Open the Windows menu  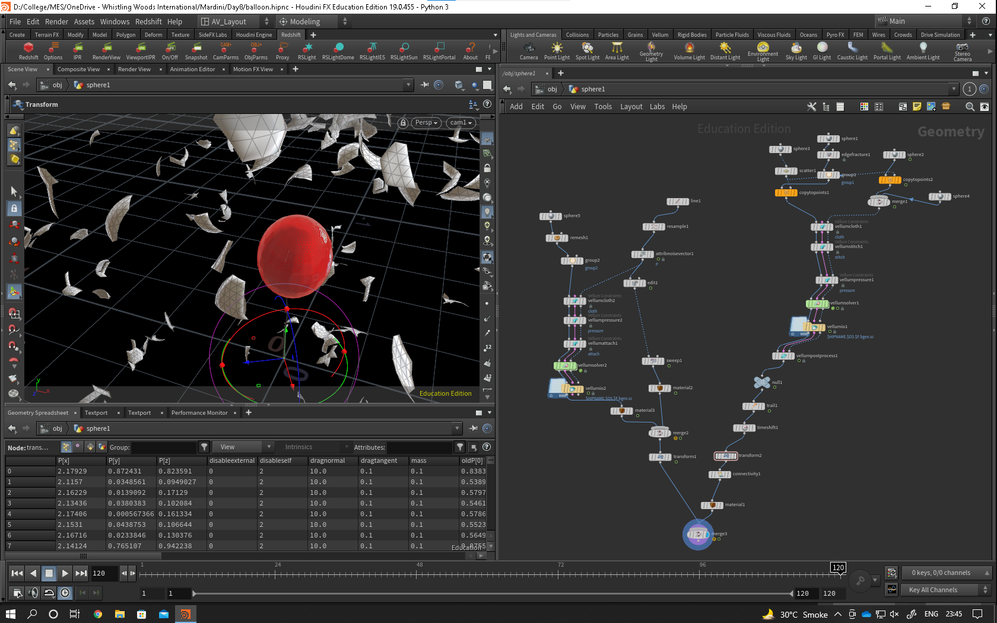point(115,21)
